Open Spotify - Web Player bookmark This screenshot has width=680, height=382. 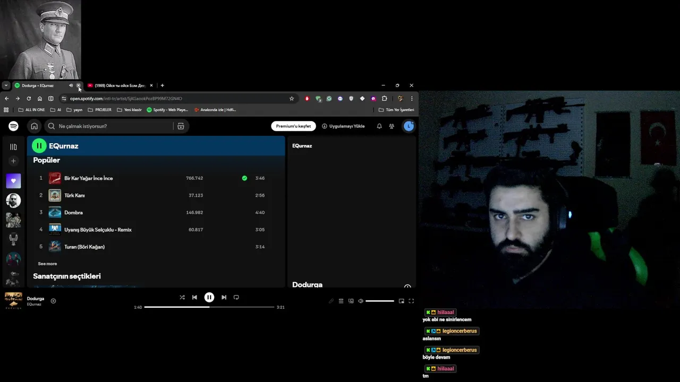167,110
